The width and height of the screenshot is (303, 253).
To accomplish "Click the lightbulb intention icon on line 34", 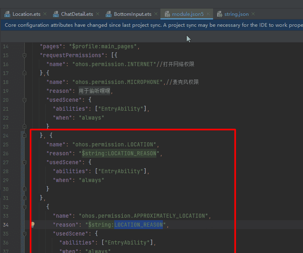I will (x=33, y=225).
